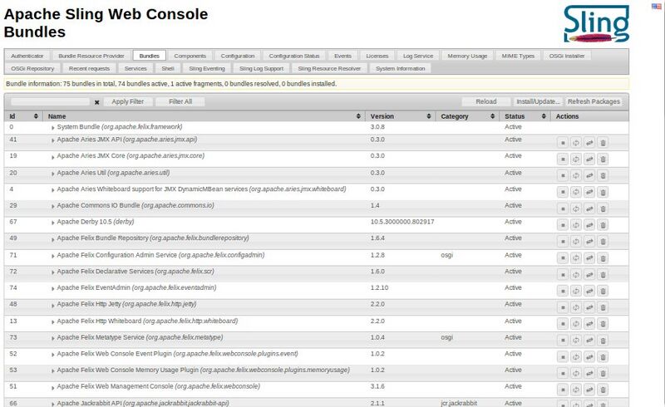Viewport: 665px width, 407px height.
Task: Uninstall the Apache Felix Http Jetty bundle
Action: (x=603, y=306)
